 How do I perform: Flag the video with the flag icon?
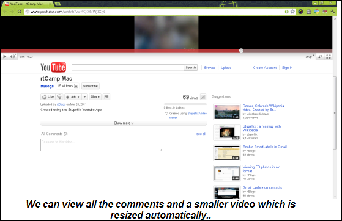click(106, 96)
